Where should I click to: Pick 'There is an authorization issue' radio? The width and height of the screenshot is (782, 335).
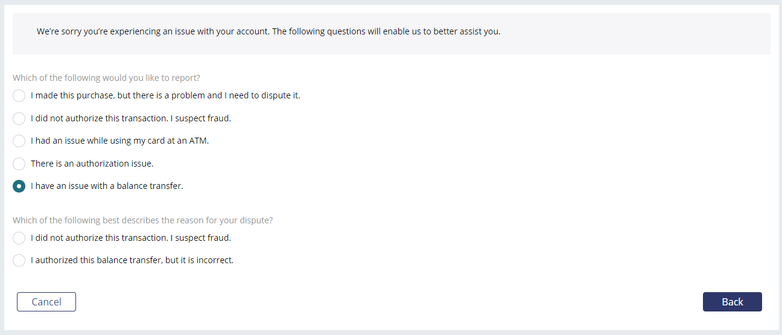pos(19,164)
